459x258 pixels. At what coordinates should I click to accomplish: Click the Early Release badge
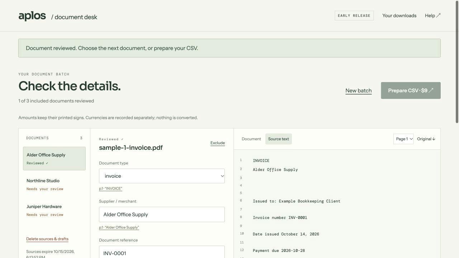tap(354, 15)
